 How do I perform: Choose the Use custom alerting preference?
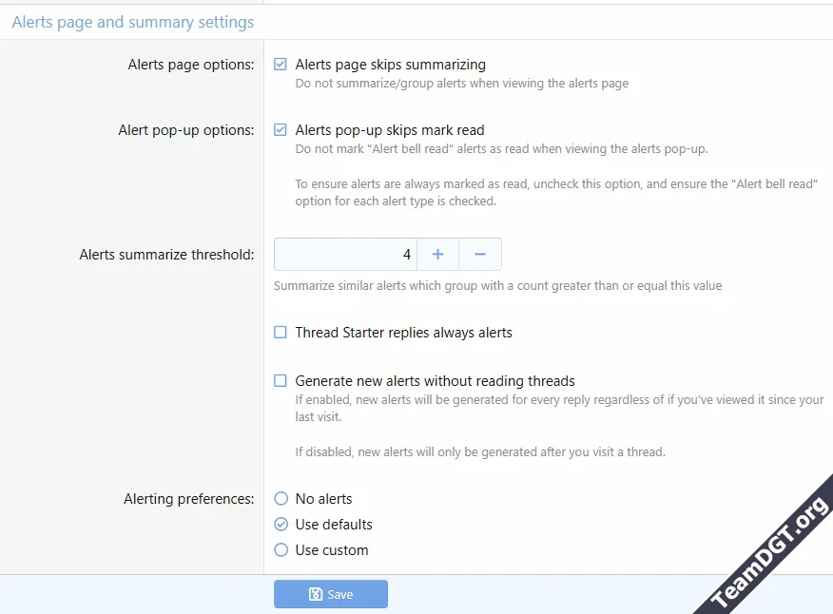click(281, 550)
